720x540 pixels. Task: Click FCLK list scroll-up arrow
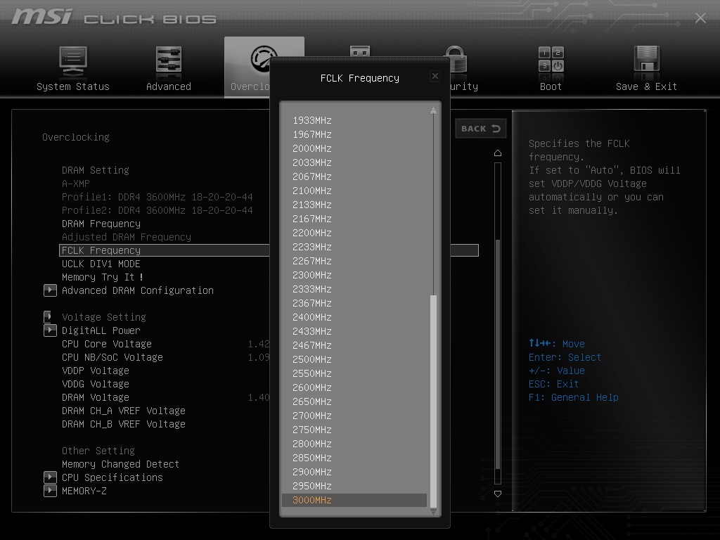(x=433, y=110)
